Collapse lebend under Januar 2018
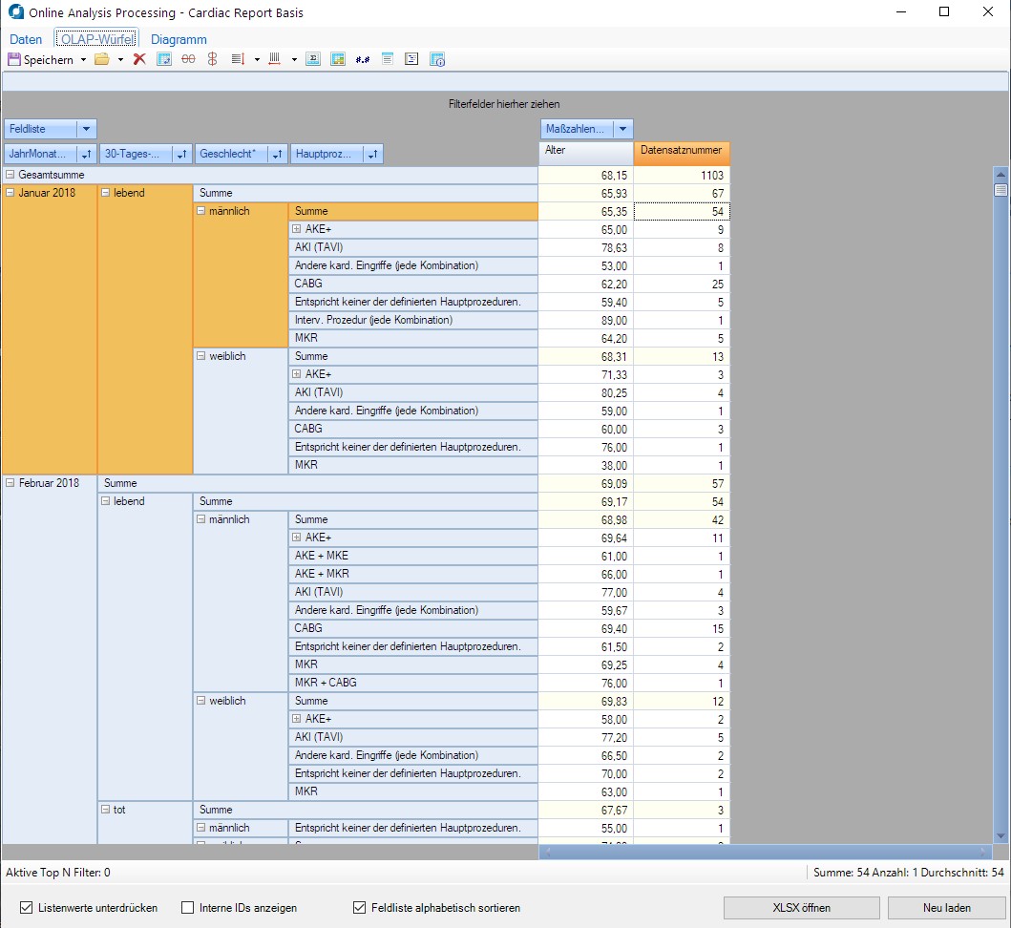Viewport: 1011px width, 928px height. (105, 192)
